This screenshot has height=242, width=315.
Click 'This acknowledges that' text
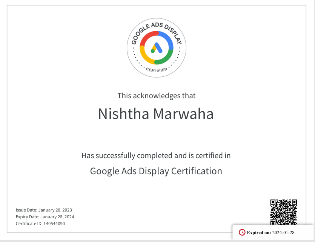(x=157, y=96)
